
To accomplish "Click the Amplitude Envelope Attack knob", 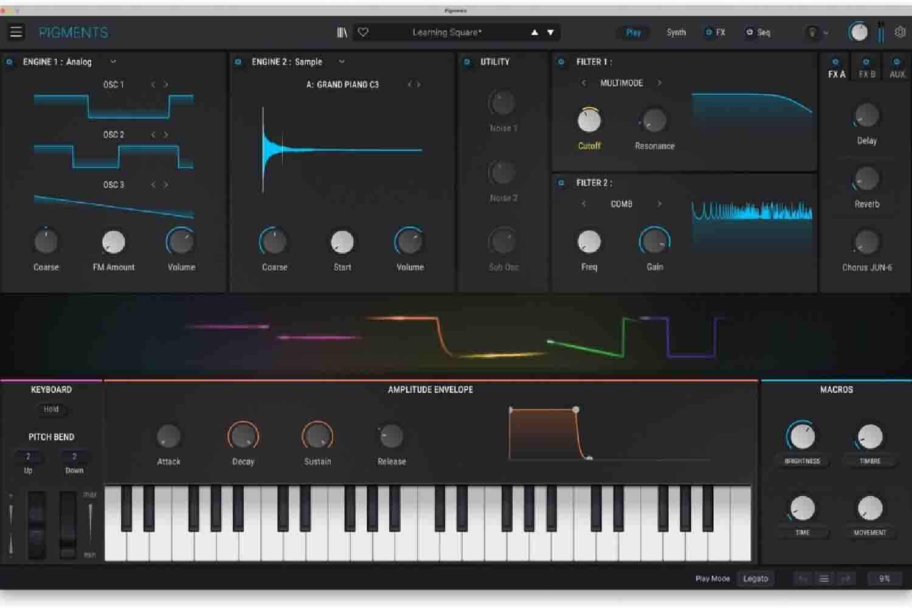I will pos(168,436).
